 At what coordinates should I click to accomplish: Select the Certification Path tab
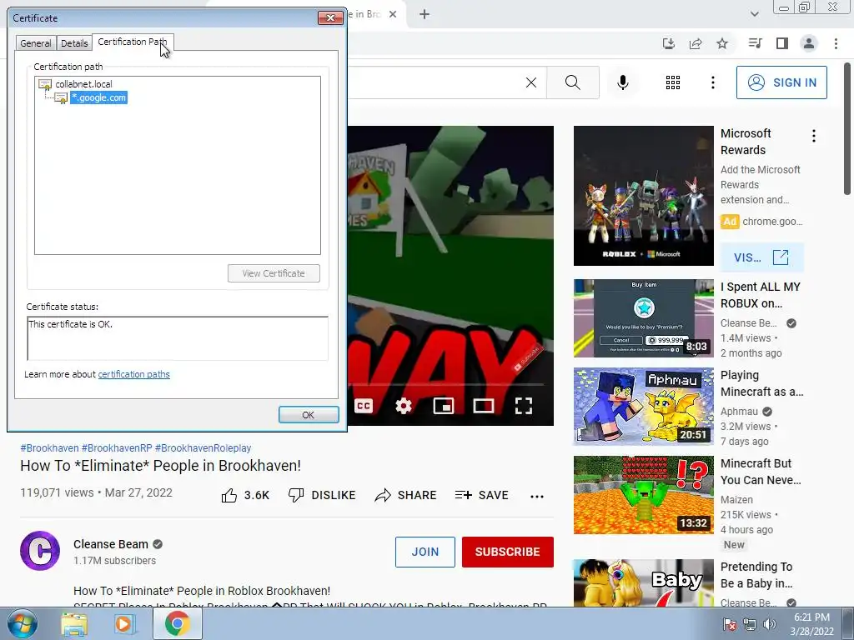[133, 42]
